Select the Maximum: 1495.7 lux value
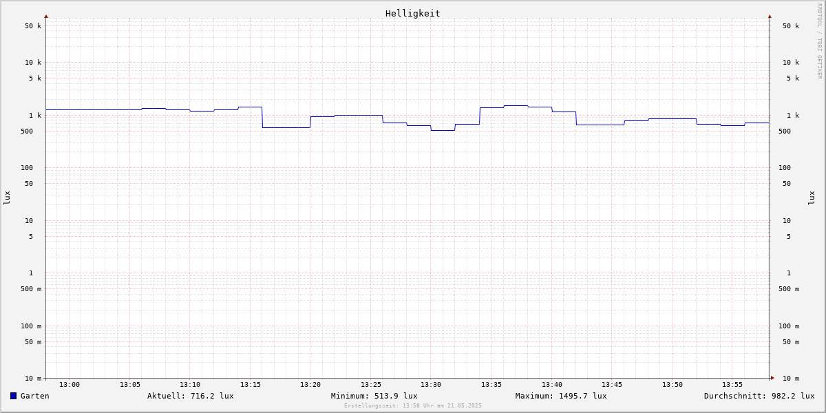Image resolution: width=826 pixels, height=413 pixels. click(x=561, y=396)
